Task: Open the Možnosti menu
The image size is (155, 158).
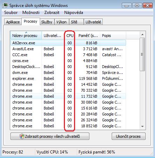Action: click(x=31, y=13)
